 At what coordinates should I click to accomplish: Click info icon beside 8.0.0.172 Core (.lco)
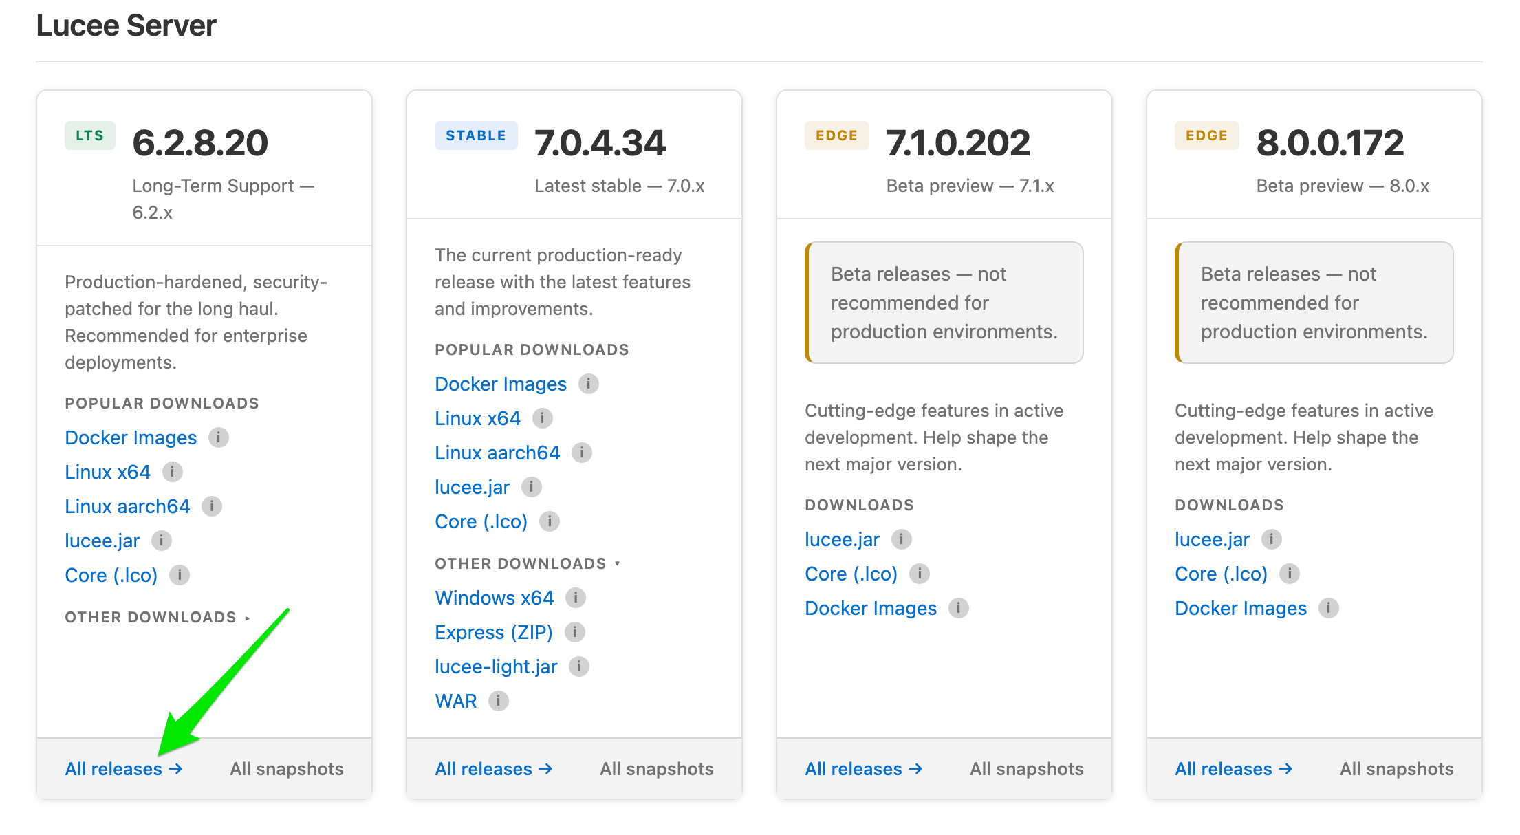[x=1290, y=574]
